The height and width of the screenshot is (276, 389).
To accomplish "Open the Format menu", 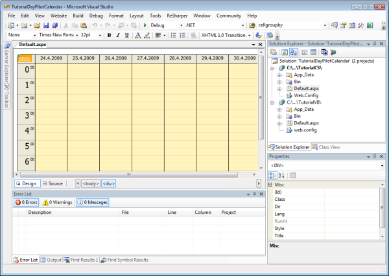I will 116,16.
